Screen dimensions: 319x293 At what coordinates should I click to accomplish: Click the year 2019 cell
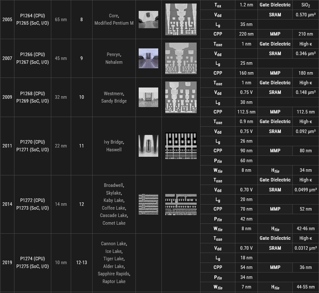pyautogui.click(x=7, y=263)
